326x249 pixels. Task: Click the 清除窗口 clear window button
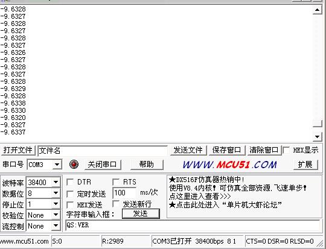tap(264, 150)
